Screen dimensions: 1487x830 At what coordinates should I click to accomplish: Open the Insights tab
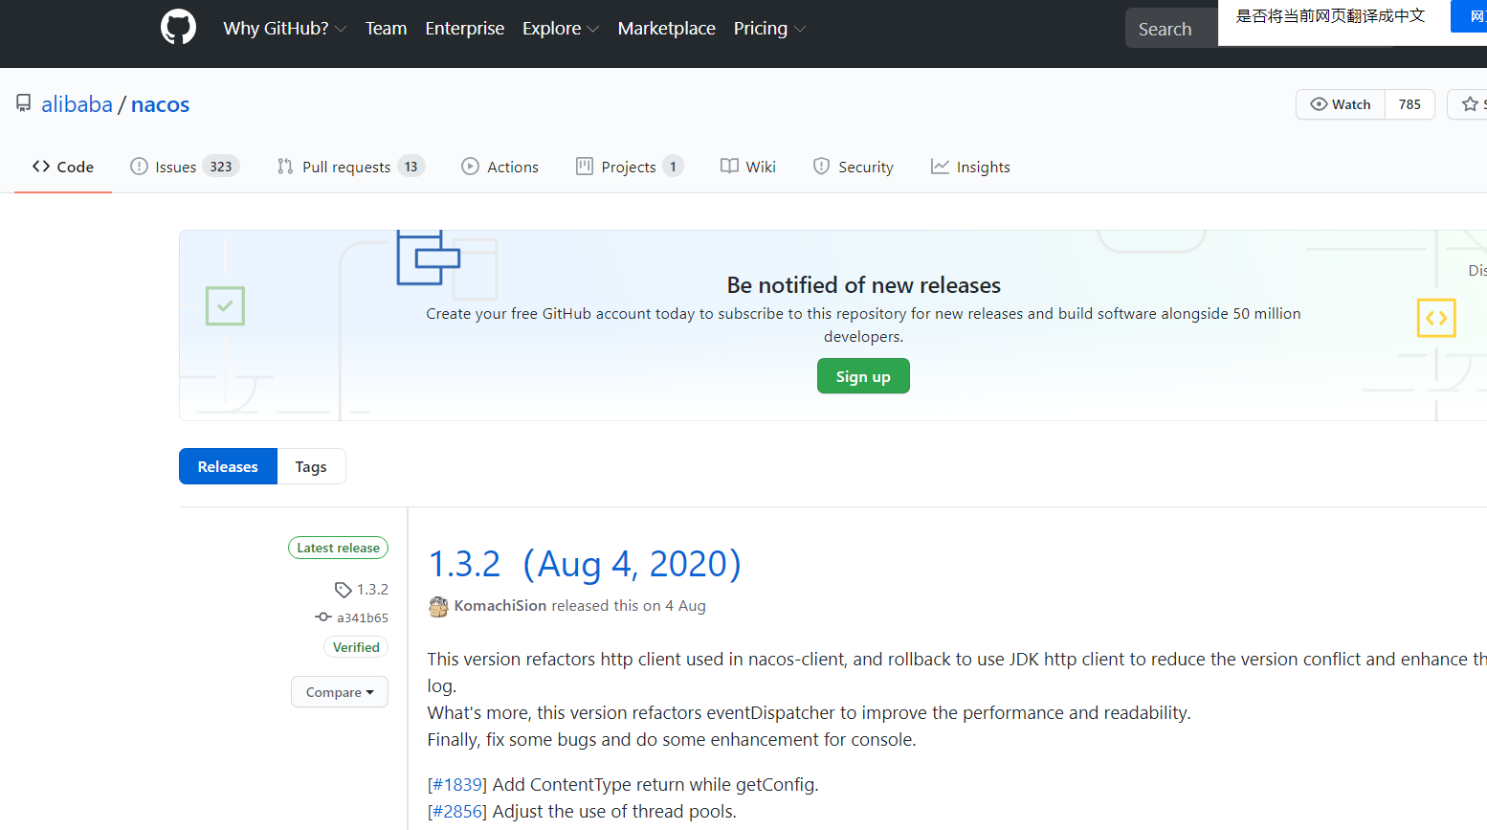point(970,167)
